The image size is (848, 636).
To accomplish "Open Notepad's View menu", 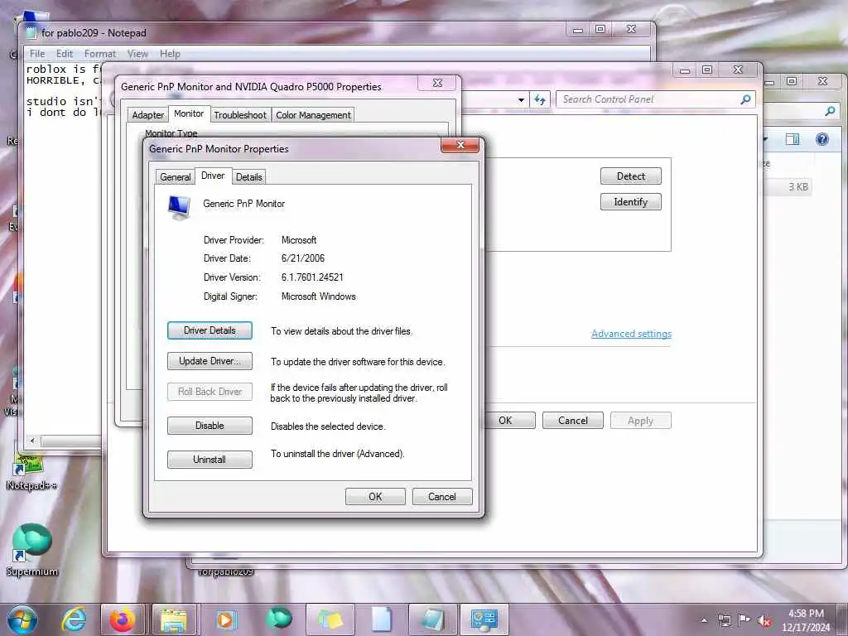I will (x=138, y=54).
